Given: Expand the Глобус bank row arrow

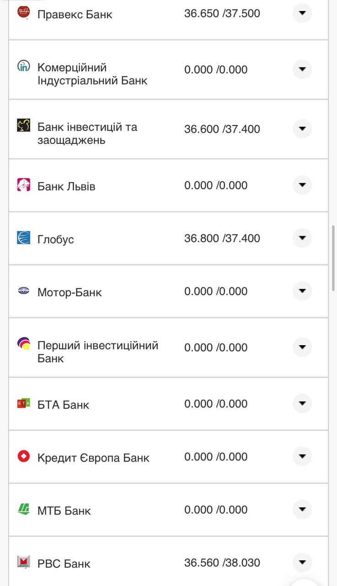Looking at the screenshot, I should [302, 238].
